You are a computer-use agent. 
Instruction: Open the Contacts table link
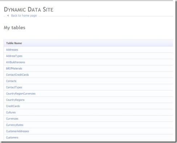tap(11, 81)
